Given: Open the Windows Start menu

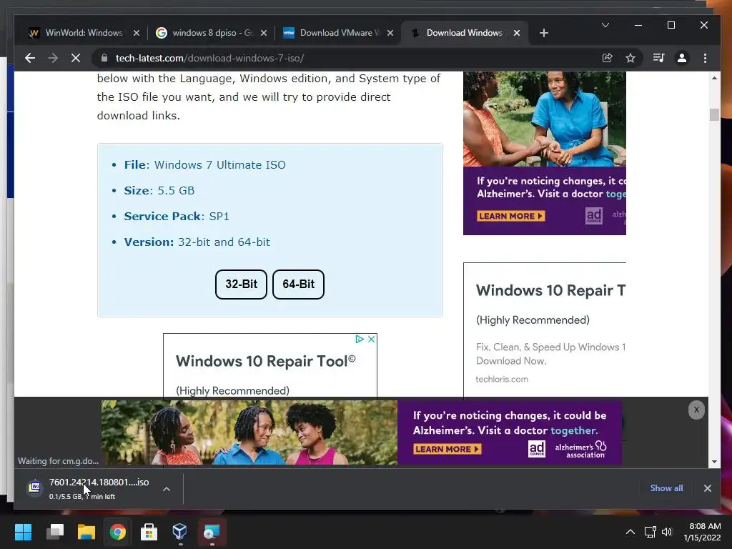Looking at the screenshot, I should (x=24, y=532).
